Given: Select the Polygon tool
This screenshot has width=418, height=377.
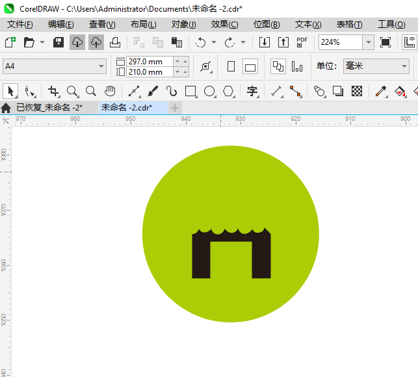Looking at the screenshot, I should pos(228,91).
